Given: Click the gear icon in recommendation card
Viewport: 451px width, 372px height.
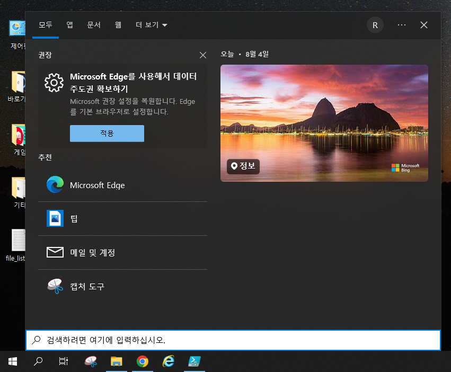Looking at the screenshot, I should (54, 83).
